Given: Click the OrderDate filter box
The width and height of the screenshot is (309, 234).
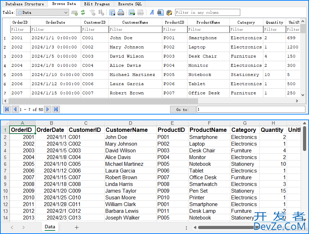Looking at the screenshot, I should pos(56,29).
